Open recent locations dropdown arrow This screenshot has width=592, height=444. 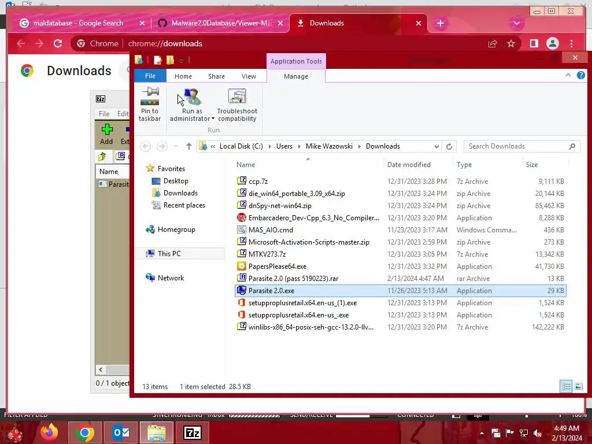[x=176, y=146]
